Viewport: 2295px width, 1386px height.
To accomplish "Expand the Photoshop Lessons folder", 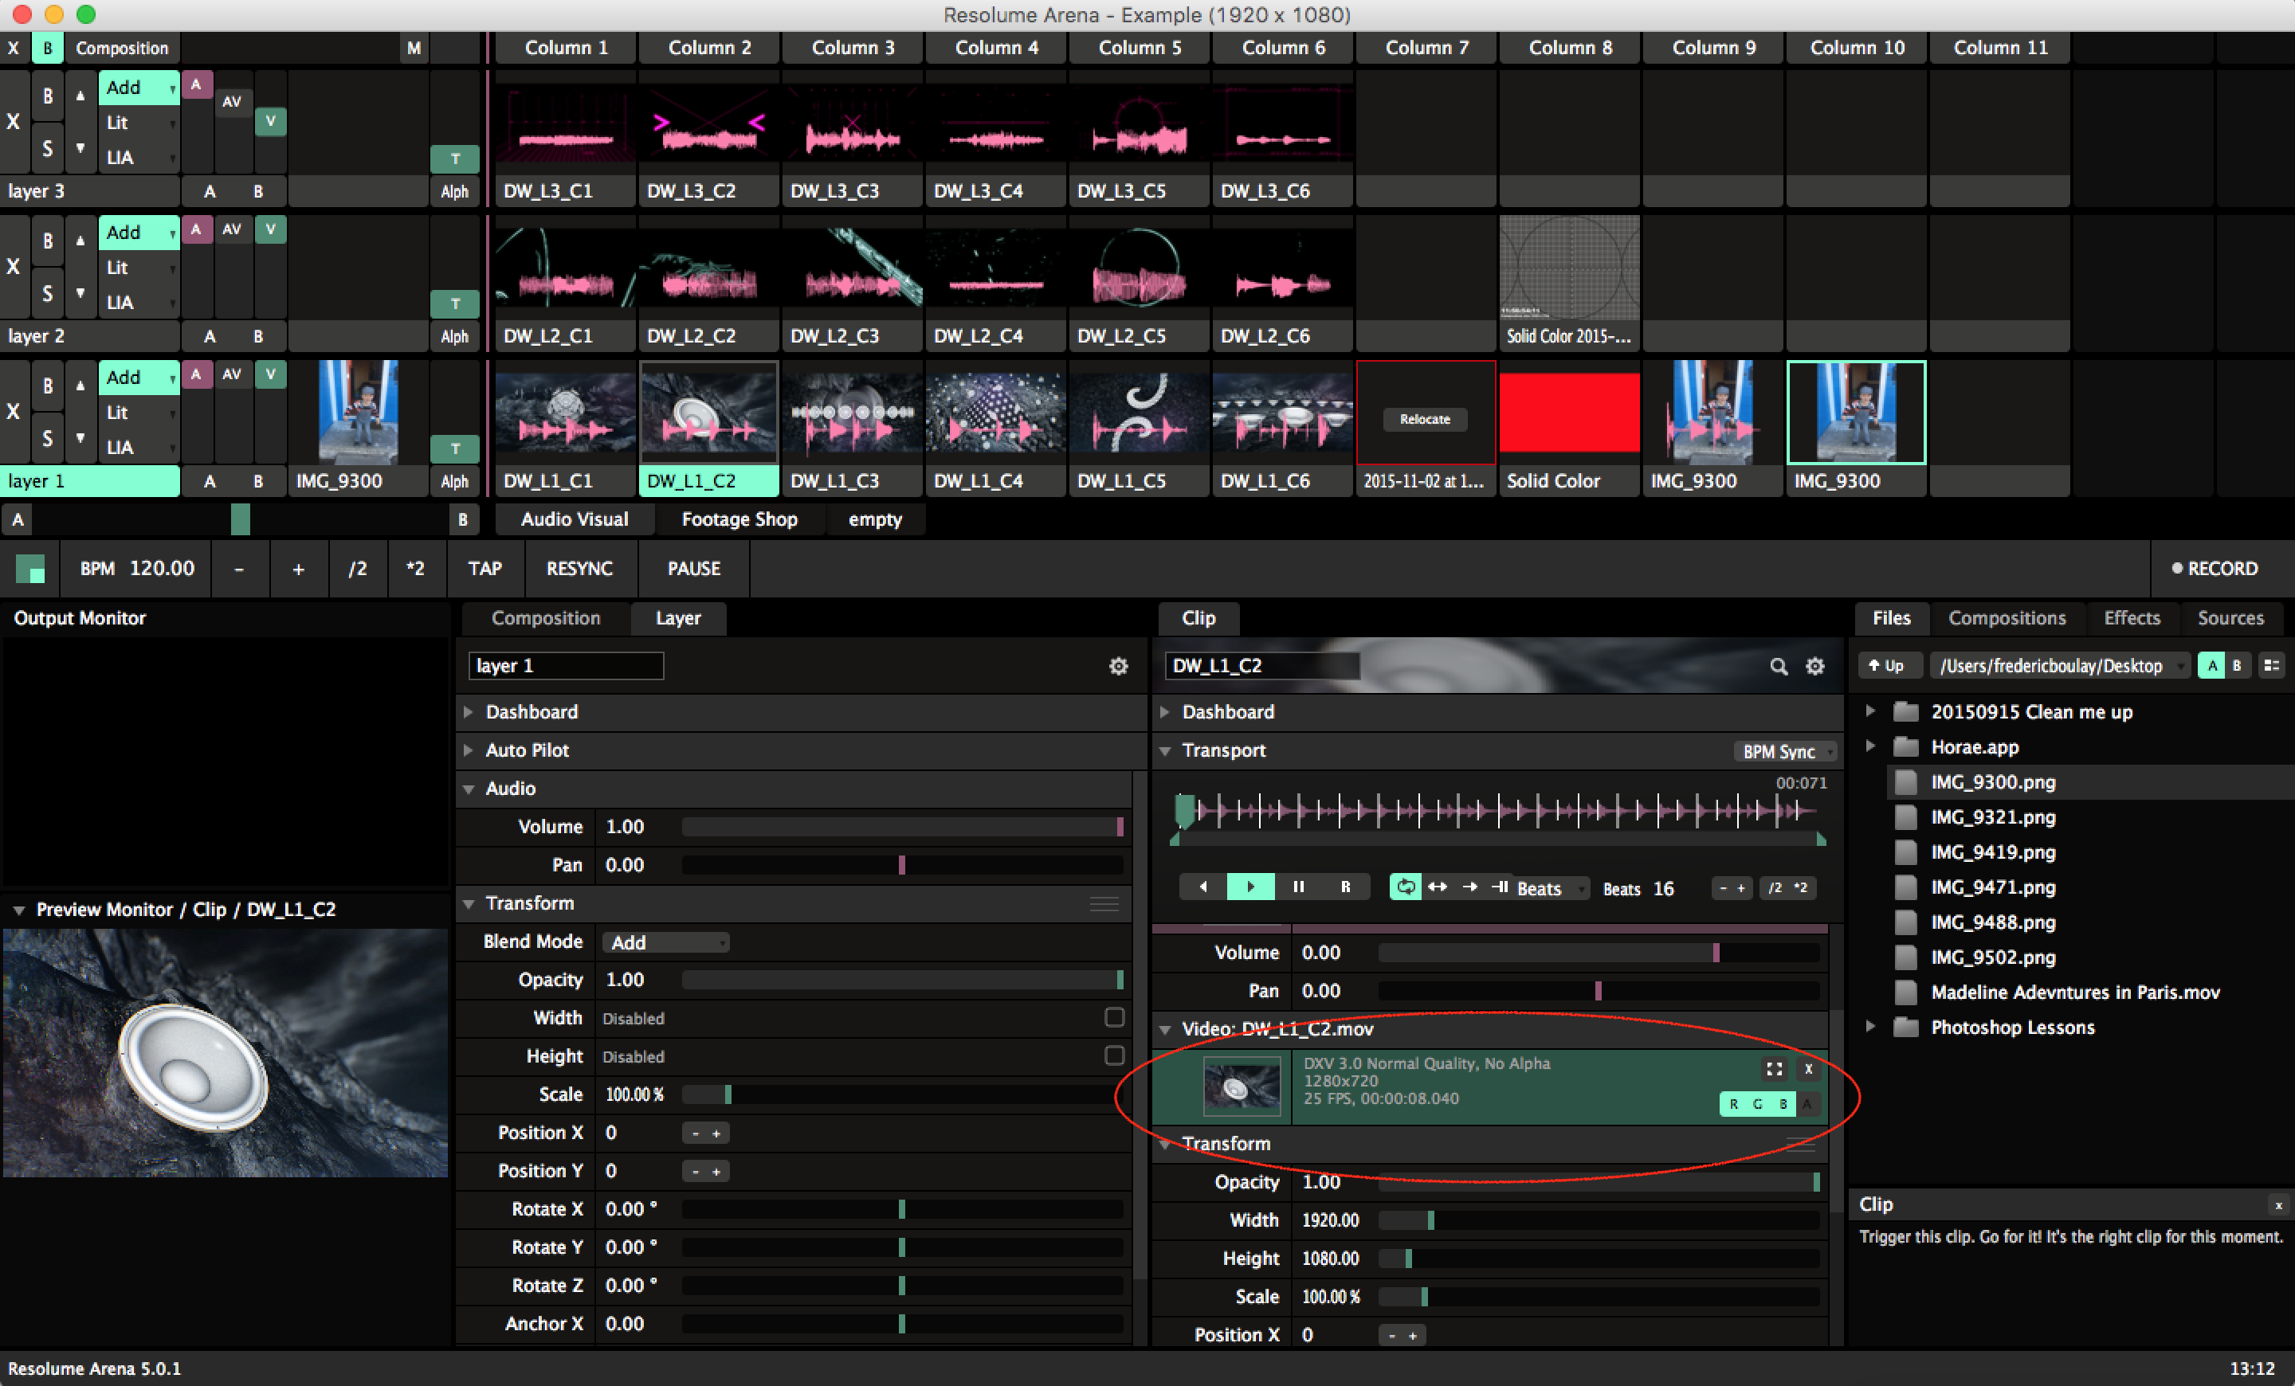I will coord(1869,1027).
